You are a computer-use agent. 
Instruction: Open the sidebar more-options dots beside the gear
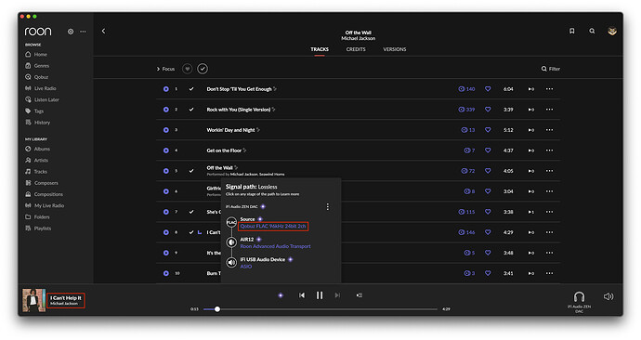(83, 32)
